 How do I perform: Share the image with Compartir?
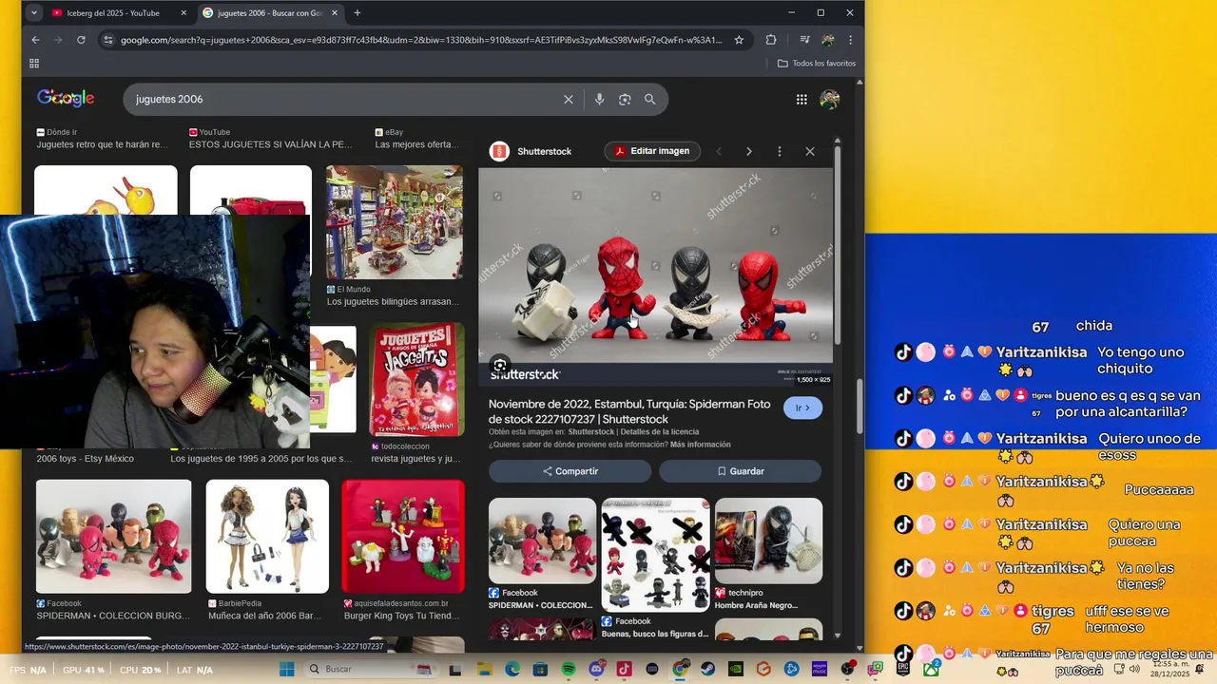coord(570,471)
